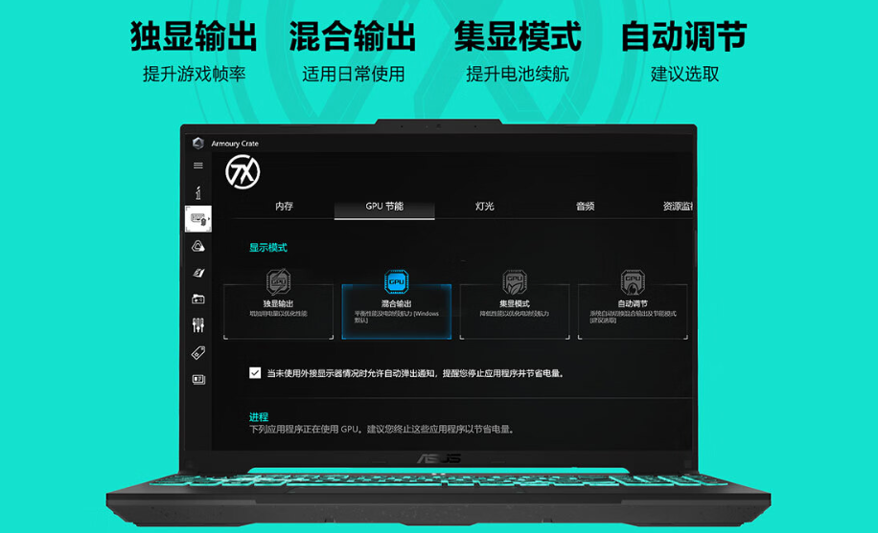Open the Game Library folder icon
This screenshot has height=533, width=878.
(198, 299)
